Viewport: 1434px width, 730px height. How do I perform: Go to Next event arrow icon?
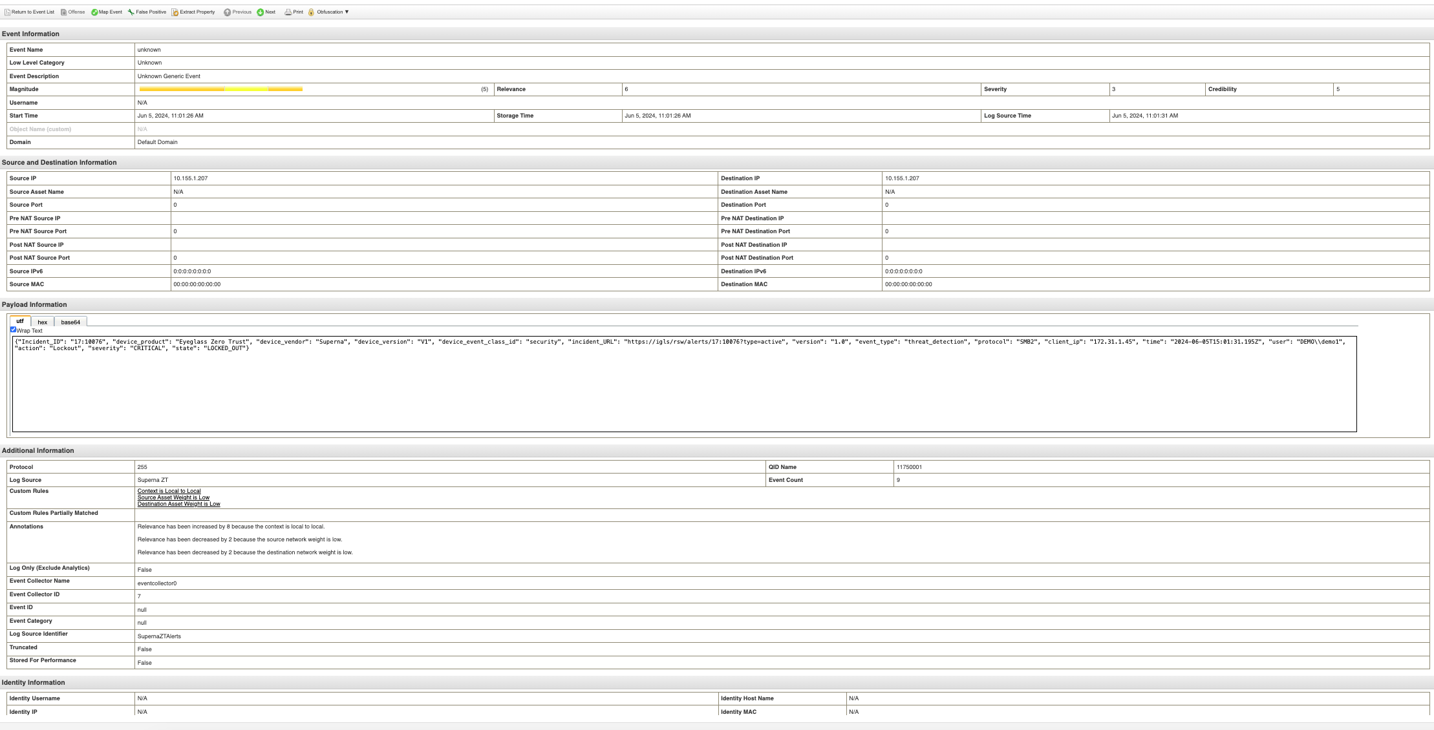pos(261,12)
